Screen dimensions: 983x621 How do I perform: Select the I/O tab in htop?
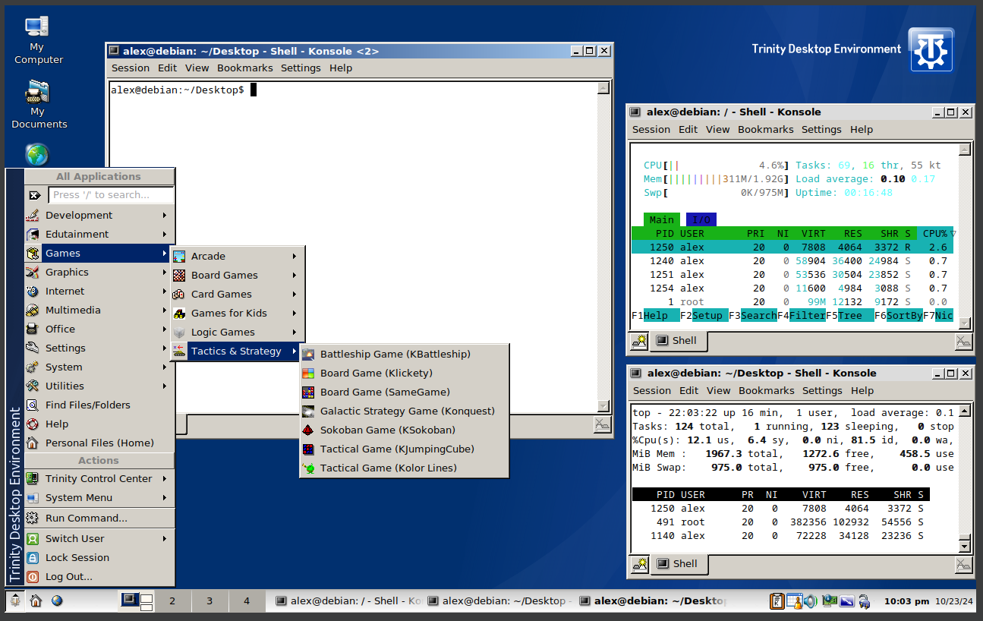[701, 219]
